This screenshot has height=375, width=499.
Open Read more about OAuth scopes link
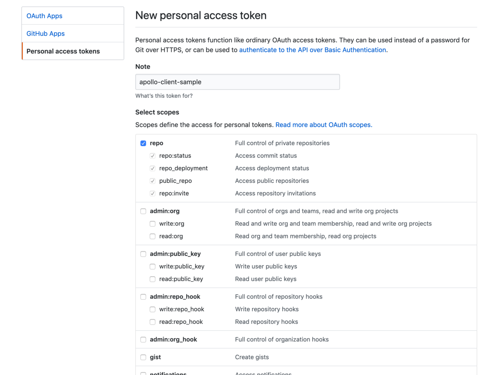(324, 125)
